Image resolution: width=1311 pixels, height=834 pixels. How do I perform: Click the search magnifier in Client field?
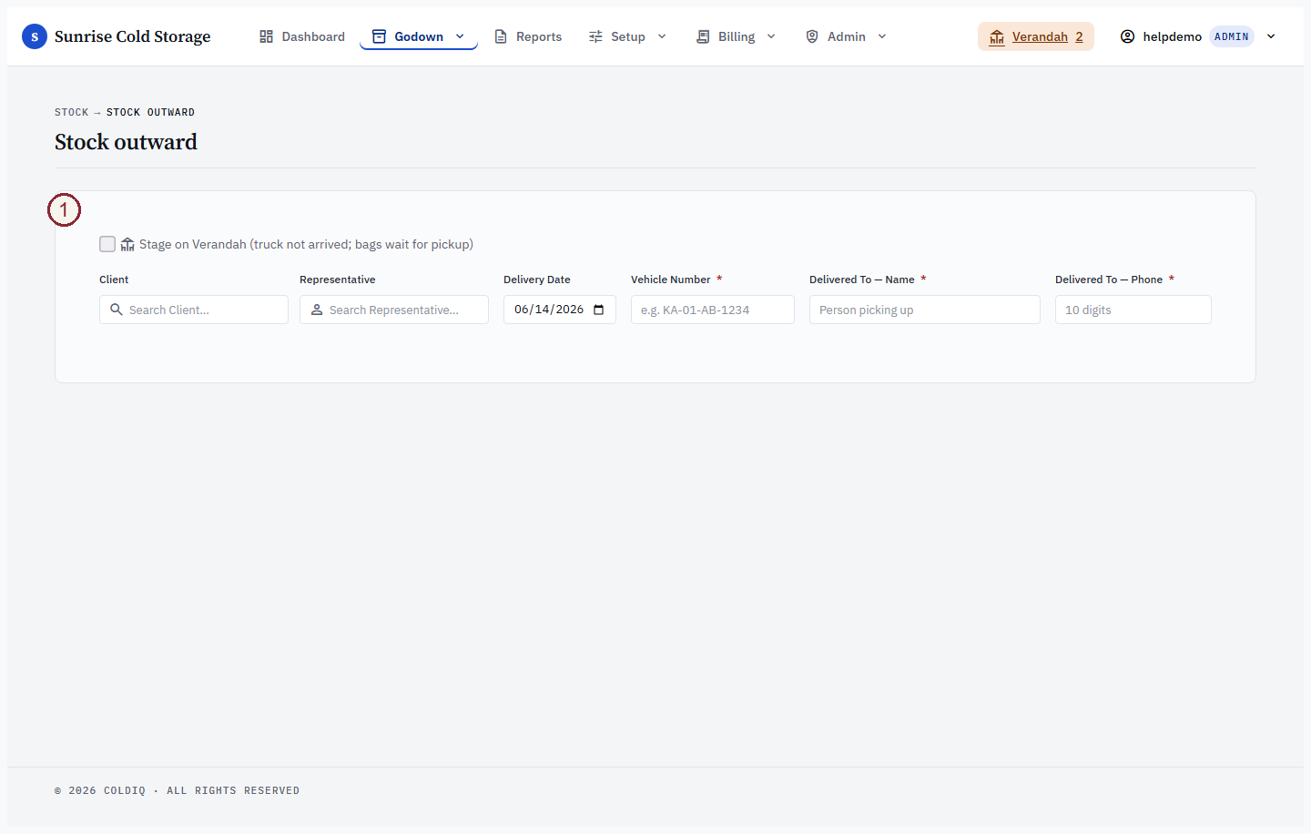[117, 310]
